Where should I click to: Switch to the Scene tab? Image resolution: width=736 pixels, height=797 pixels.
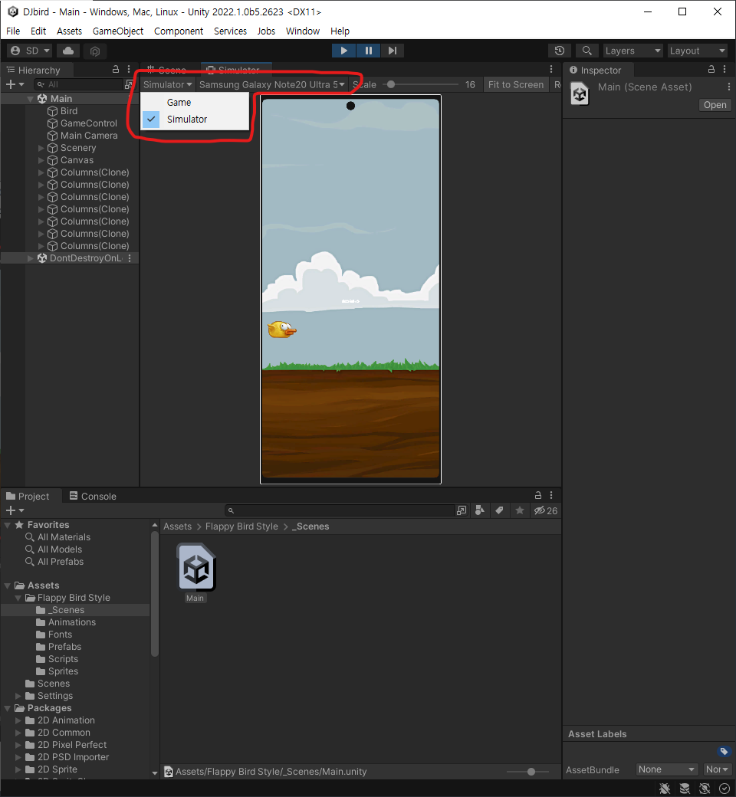pyautogui.click(x=167, y=70)
